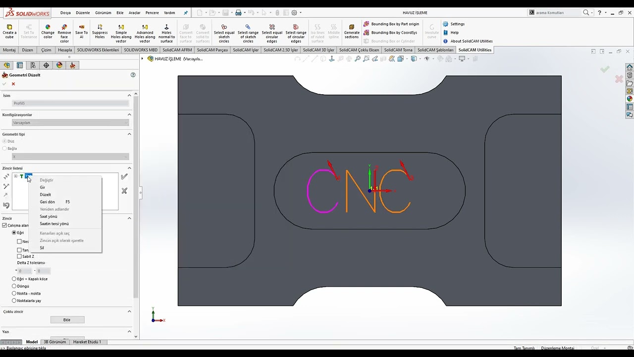Click Select equal sketch circles
Image resolution: width=634 pixels, height=357 pixels.
tap(224, 34)
